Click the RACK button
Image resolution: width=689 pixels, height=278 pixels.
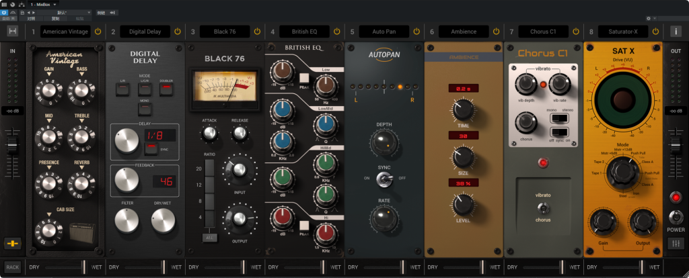pyautogui.click(x=13, y=267)
